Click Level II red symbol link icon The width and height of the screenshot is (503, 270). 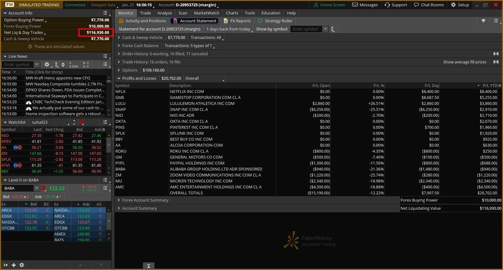pos(43,188)
